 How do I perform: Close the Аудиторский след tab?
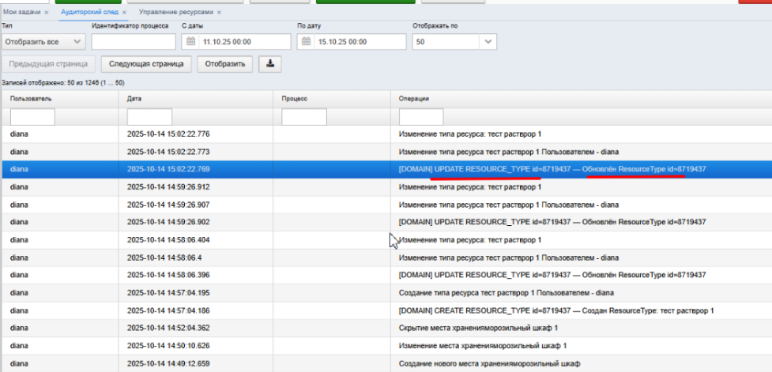[124, 12]
